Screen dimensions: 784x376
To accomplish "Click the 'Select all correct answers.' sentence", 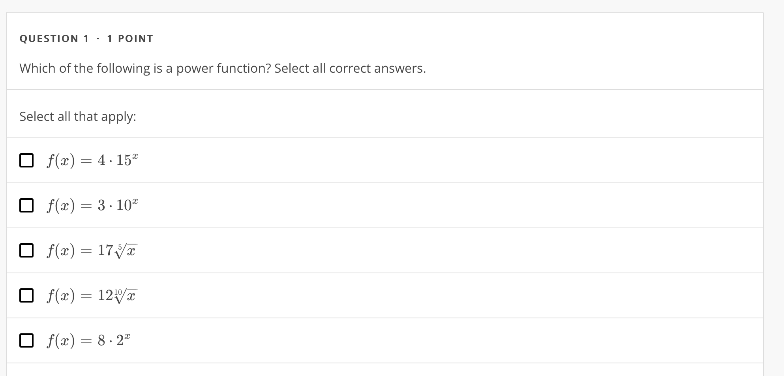I will point(350,68).
